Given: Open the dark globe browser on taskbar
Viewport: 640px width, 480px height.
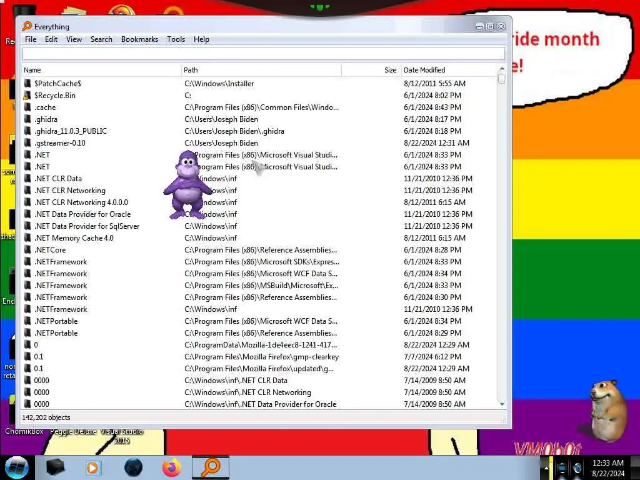Looking at the screenshot, I should (x=134, y=467).
